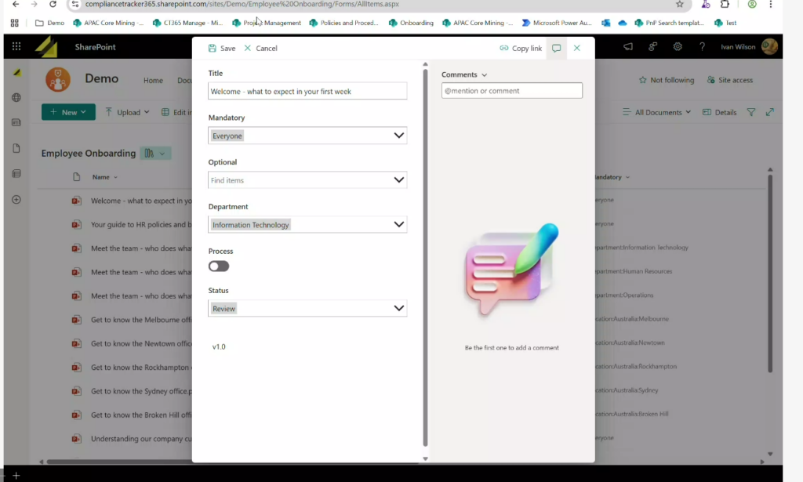Open SharePoint settings gear

678,46
